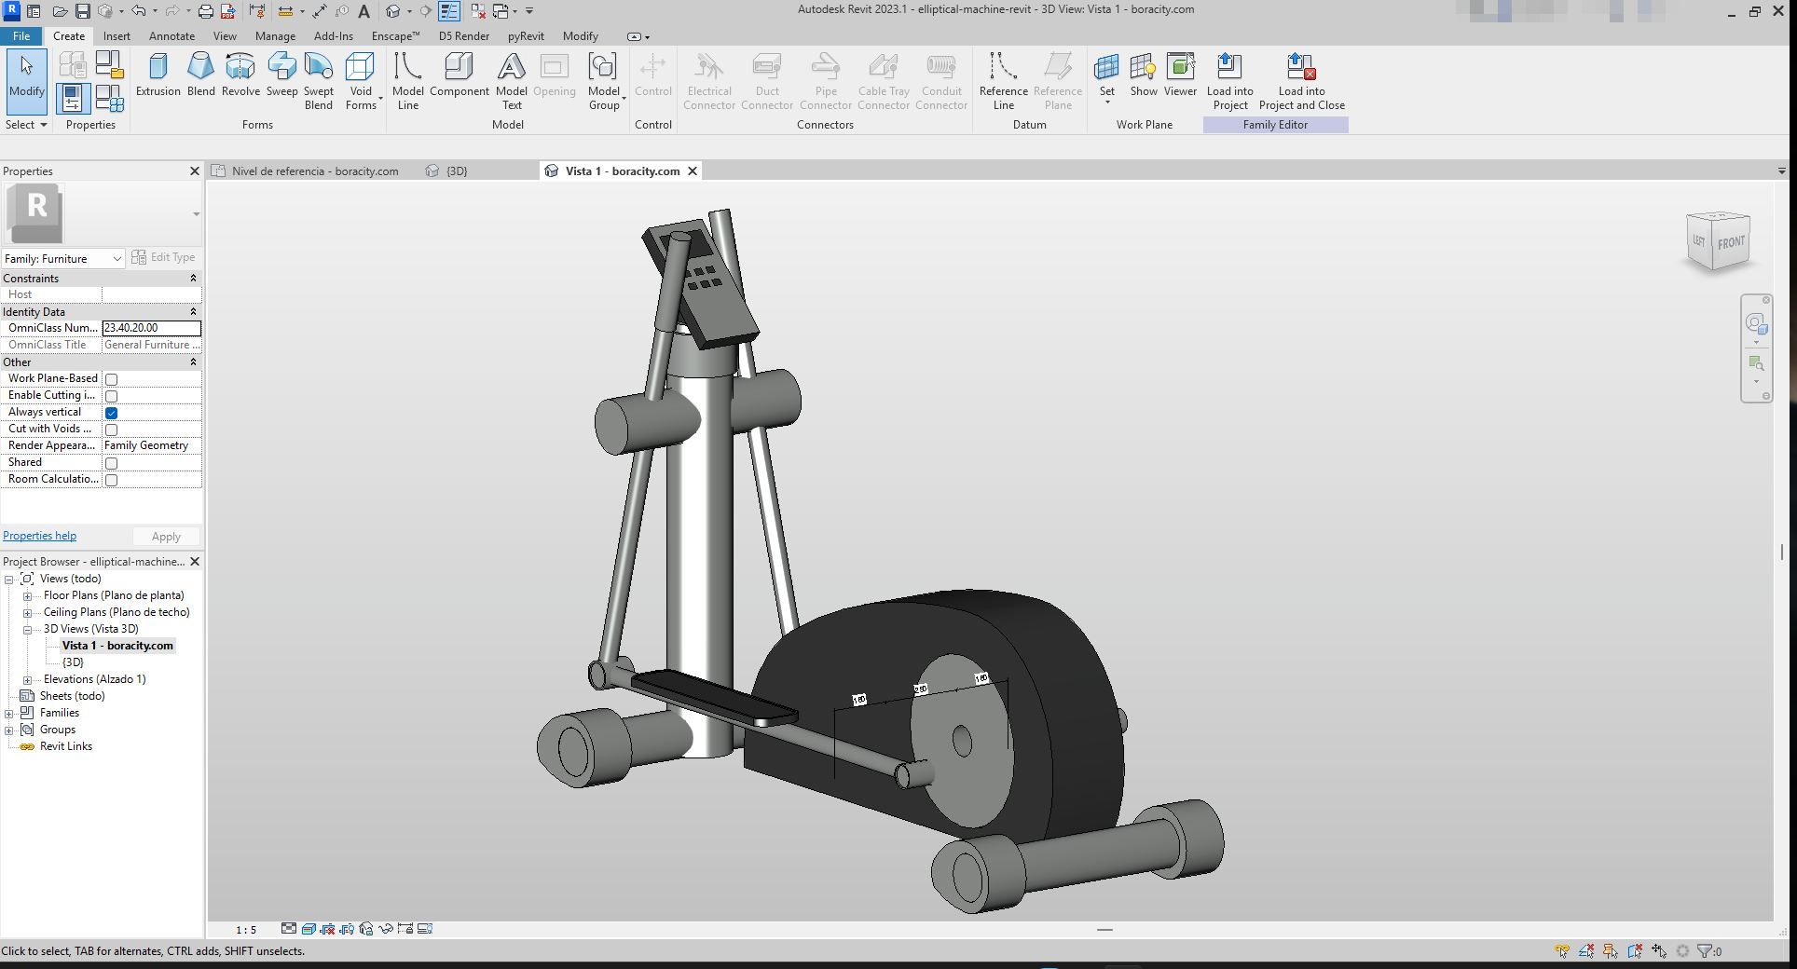
Task: Open the Annotate ribbon tab
Action: pyautogui.click(x=172, y=36)
